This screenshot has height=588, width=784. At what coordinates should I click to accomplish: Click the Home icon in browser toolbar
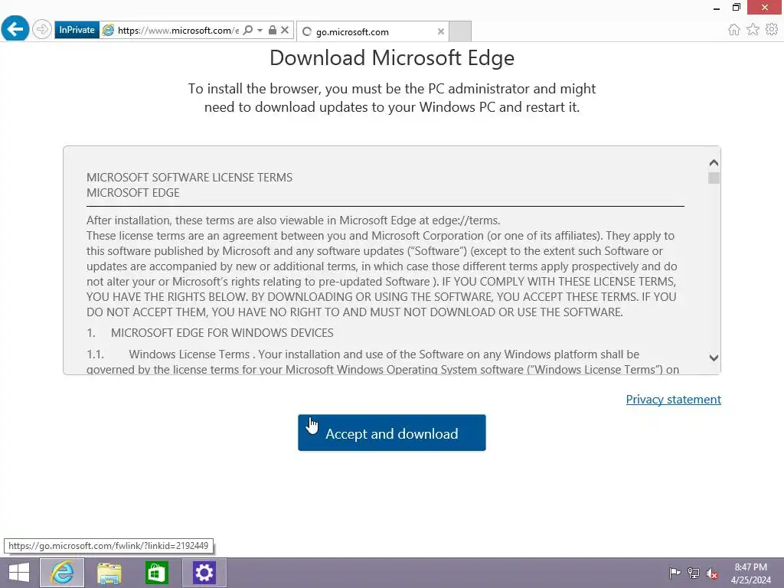pos(734,30)
